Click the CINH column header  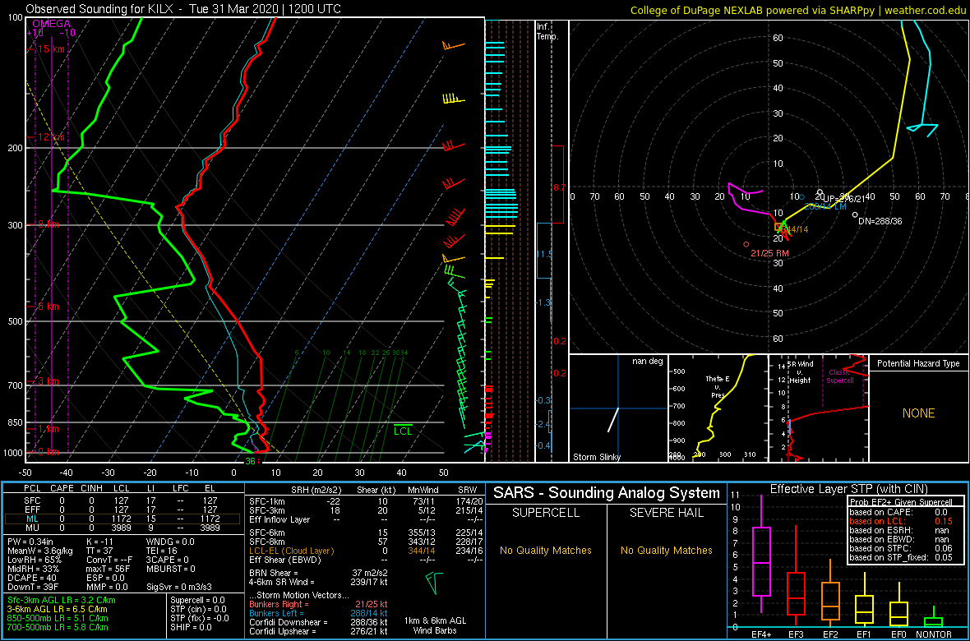click(x=93, y=490)
